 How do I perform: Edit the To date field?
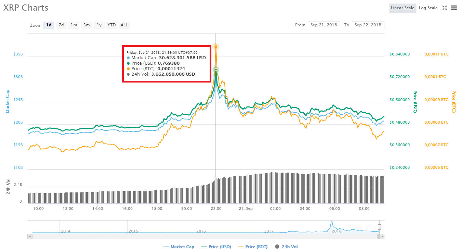pos(368,25)
